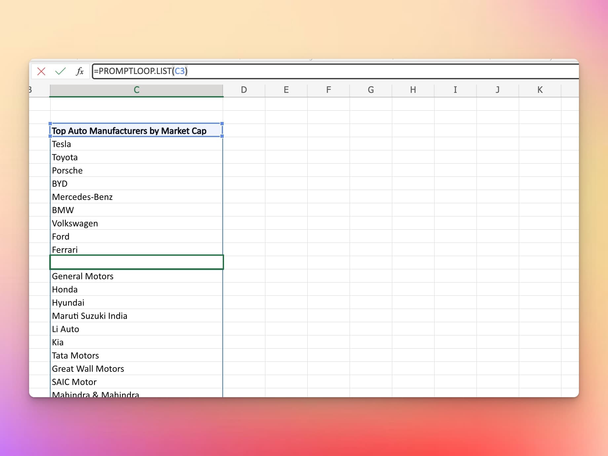This screenshot has width=608, height=456.
Task: Select the Porsche cell
Action: [x=136, y=171]
